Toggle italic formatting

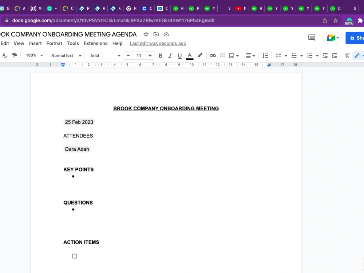[x=170, y=56]
